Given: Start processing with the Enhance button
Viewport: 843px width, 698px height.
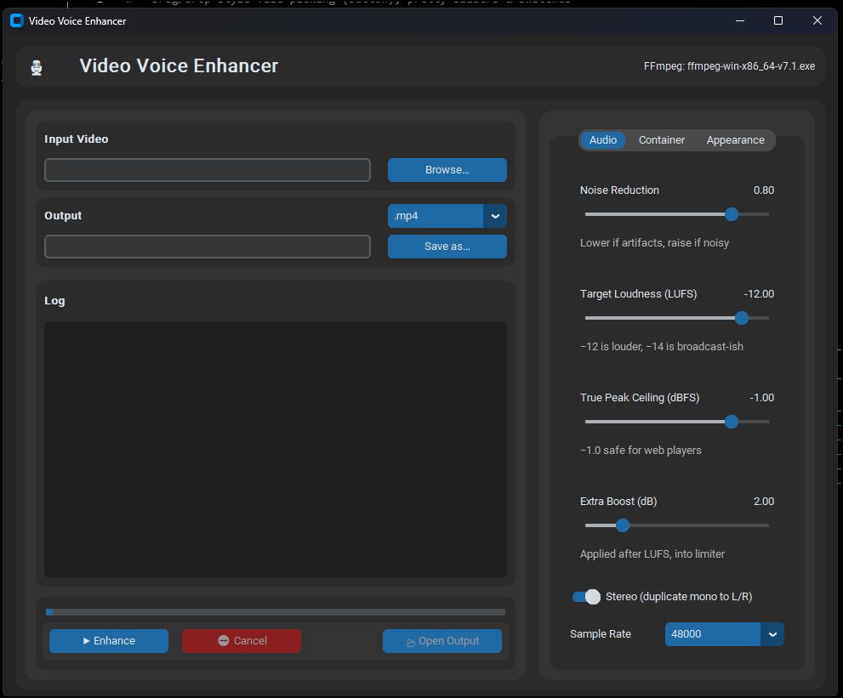Looking at the screenshot, I should (x=109, y=640).
